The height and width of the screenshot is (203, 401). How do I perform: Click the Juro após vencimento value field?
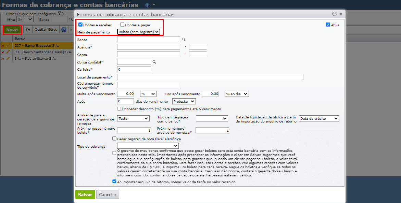[210, 94]
